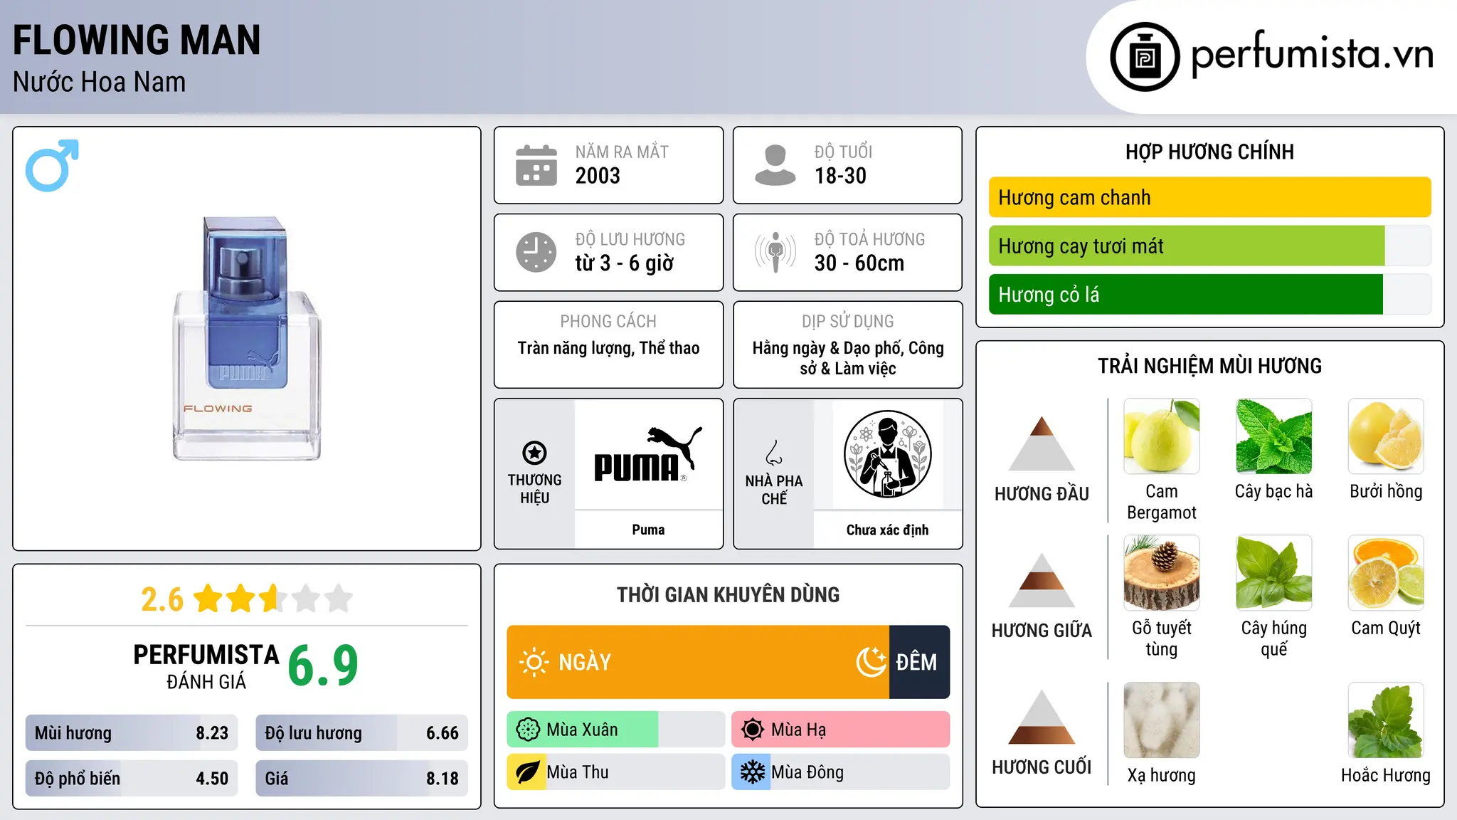The width and height of the screenshot is (1457, 820).
Task: Click the pyramid icon above Hương giữa
Action: pos(1042,580)
